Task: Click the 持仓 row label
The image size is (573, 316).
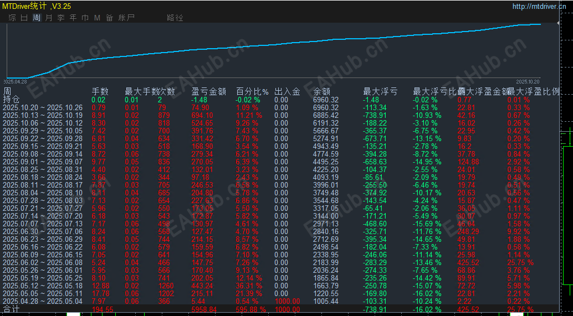Action: pos(11,99)
